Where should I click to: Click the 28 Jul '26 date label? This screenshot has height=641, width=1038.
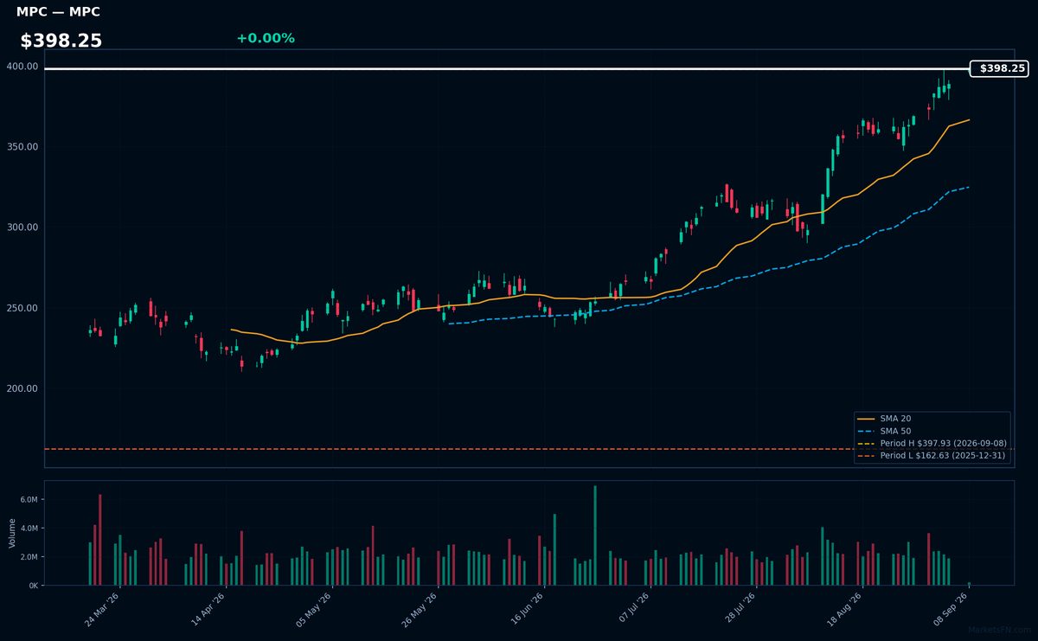[x=739, y=610]
